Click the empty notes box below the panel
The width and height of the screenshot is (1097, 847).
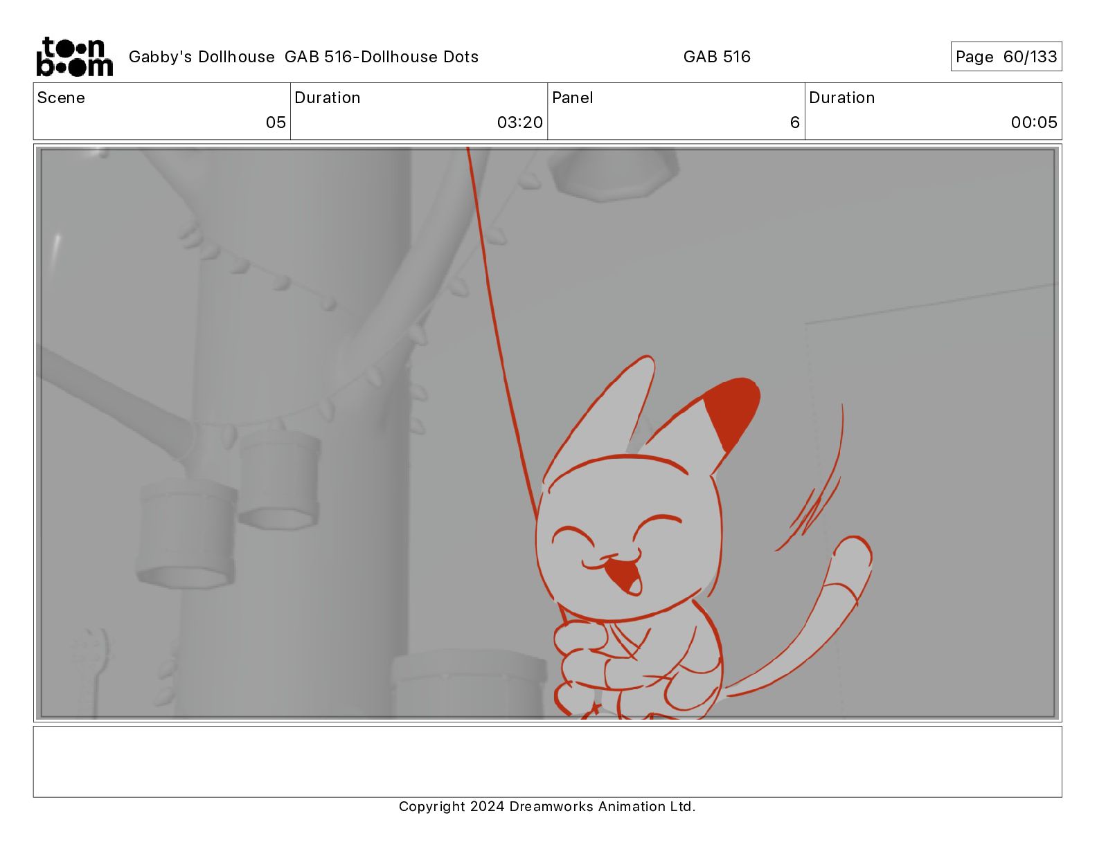click(x=547, y=761)
